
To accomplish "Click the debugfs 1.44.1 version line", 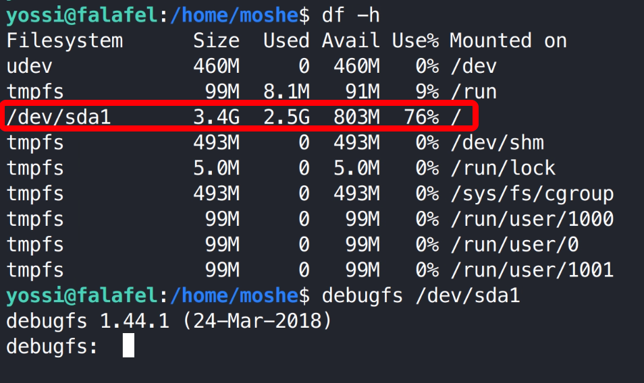I will point(169,321).
